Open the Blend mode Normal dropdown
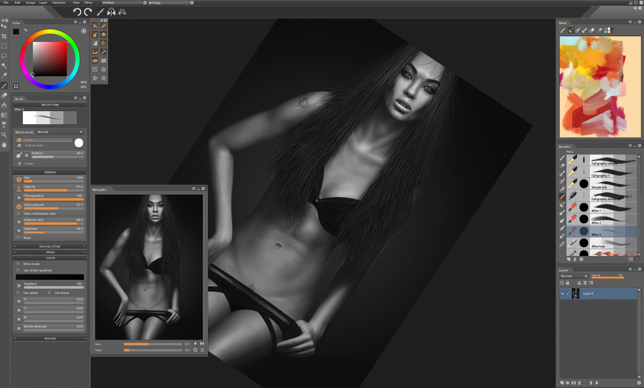Image resolution: width=644 pixels, height=388 pixels. pos(59,132)
